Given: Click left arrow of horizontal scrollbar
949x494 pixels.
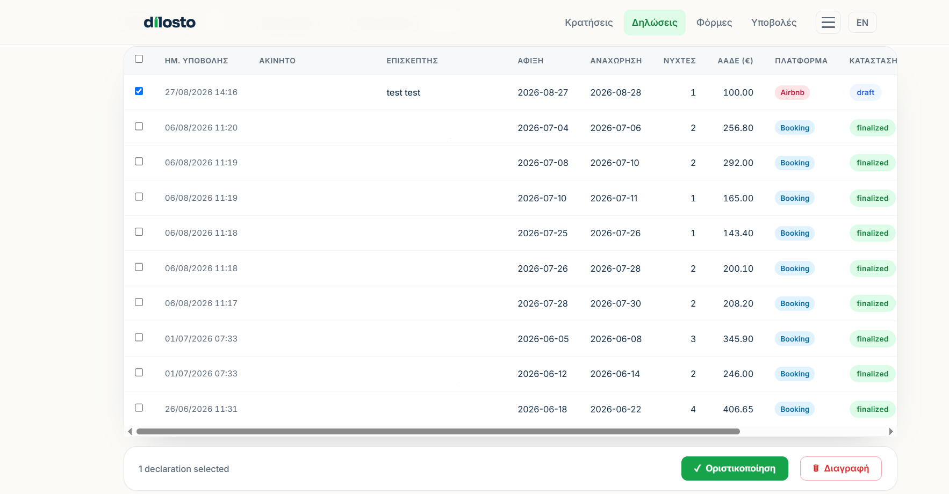Looking at the screenshot, I should [130, 431].
